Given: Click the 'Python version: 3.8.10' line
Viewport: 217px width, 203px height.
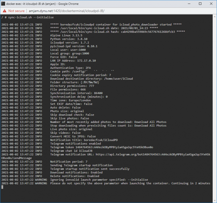Looking at the screenshot, I should click(x=69, y=39).
